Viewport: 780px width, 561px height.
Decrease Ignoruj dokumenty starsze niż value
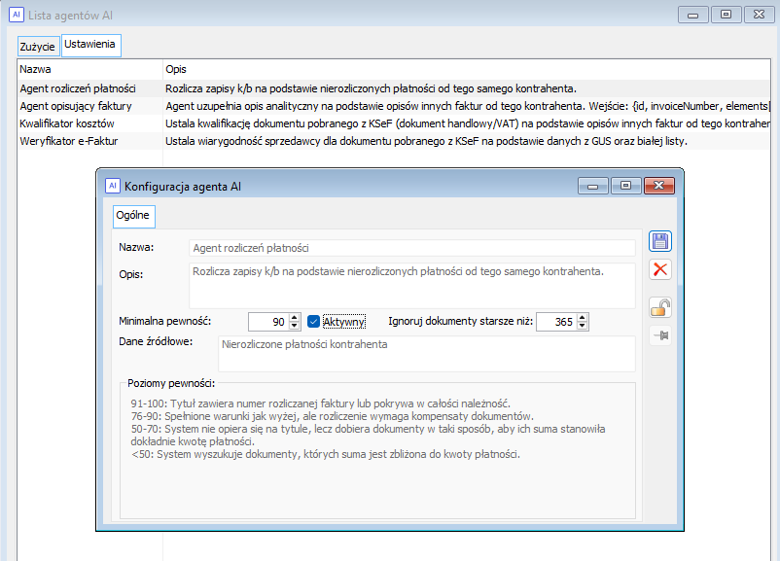pyautogui.click(x=582, y=326)
